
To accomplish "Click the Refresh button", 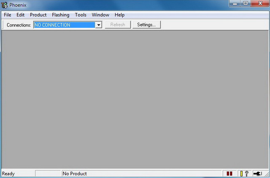I will (118, 25).
